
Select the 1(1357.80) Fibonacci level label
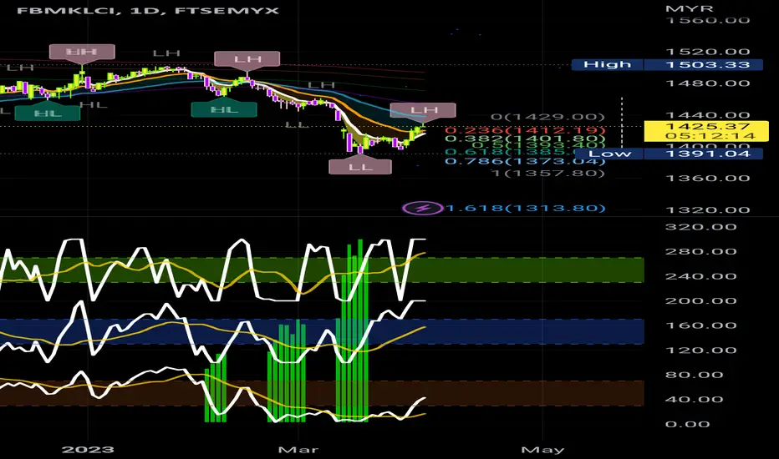pyautogui.click(x=548, y=174)
